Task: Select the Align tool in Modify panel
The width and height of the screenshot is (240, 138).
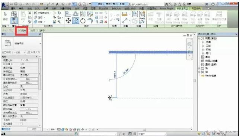Action: click(x=68, y=14)
